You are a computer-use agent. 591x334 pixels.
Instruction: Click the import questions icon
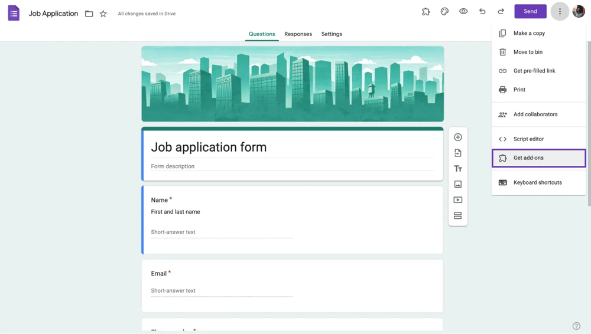(458, 153)
